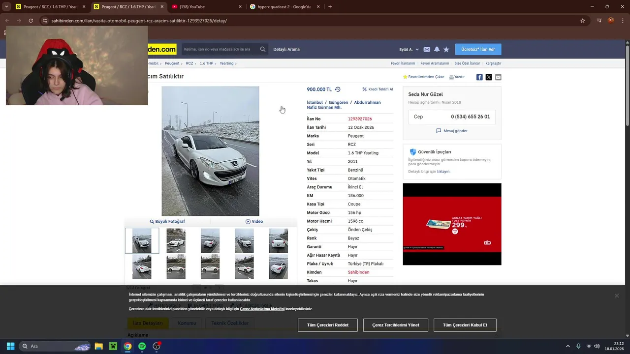This screenshot has height=354, width=630.
Task: Click Ücretsiz İlan Ver button
Action: (478, 49)
